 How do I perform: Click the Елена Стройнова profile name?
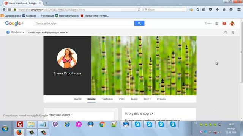point(67,73)
